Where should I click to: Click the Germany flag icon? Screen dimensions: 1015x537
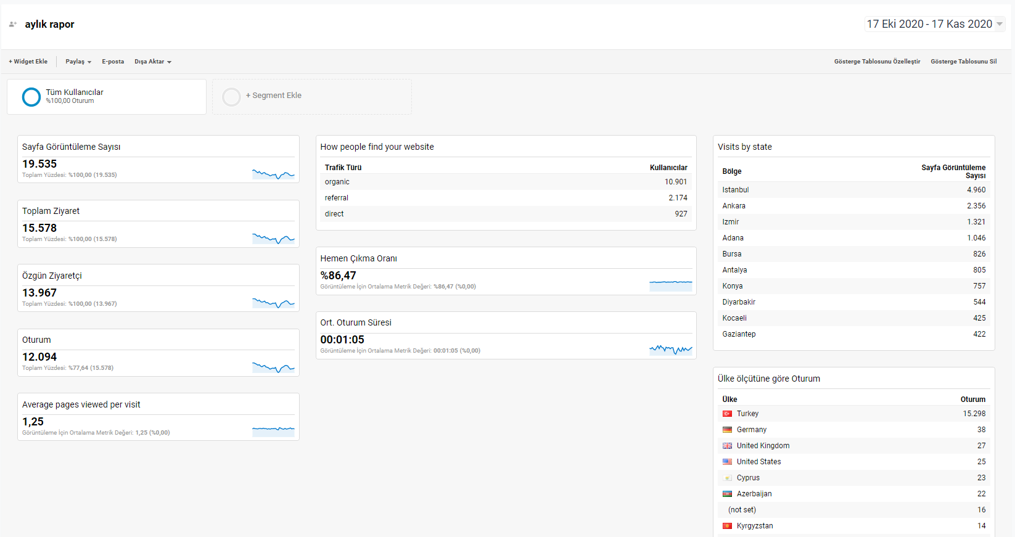click(728, 430)
